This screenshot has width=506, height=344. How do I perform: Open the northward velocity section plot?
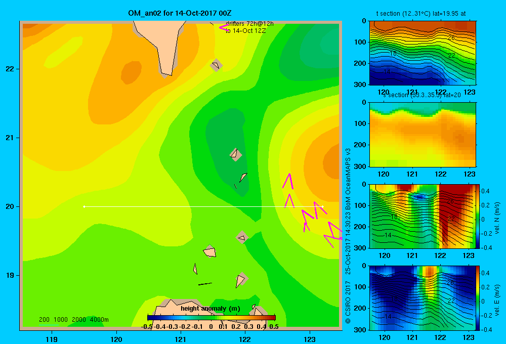(x=423, y=216)
